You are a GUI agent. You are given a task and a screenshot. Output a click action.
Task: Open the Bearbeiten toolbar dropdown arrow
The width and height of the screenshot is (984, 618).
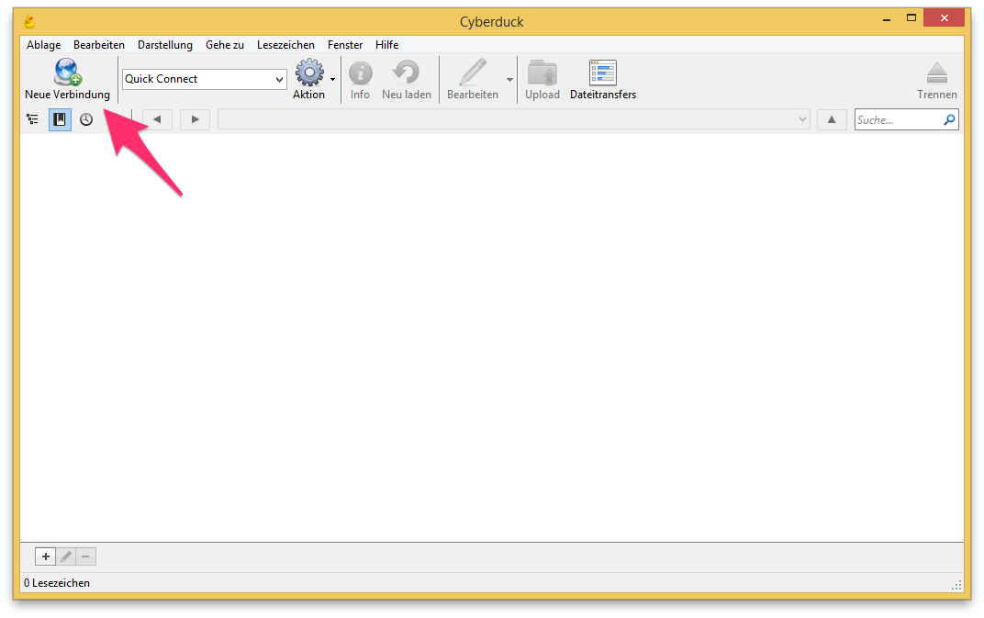click(x=509, y=79)
